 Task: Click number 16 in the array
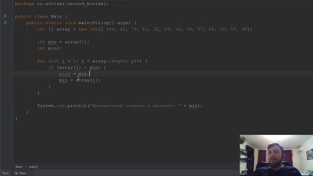(x=178, y=29)
